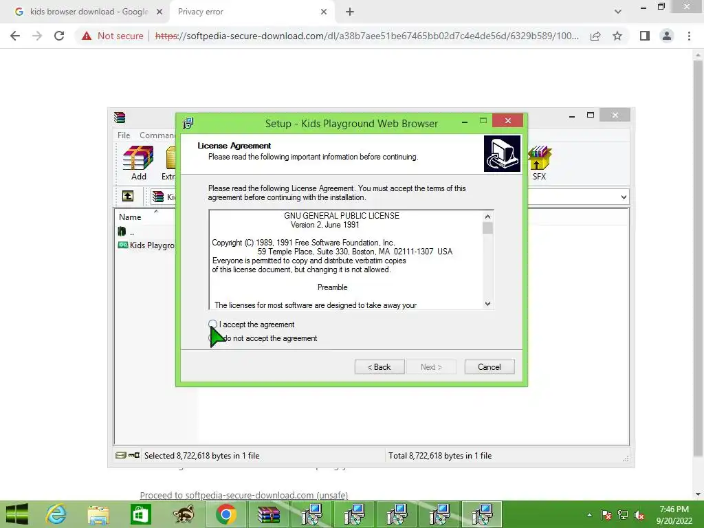Show hidden system tray icons
This screenshot has width=704, height=528.
tap(589, 515)
